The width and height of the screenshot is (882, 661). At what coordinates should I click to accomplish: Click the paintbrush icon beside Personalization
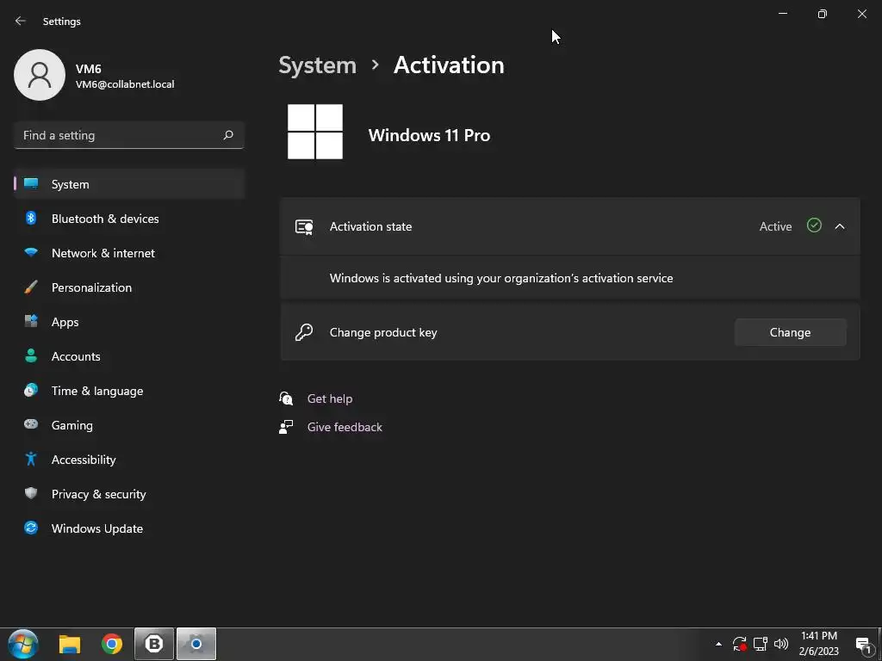(31, 287)
